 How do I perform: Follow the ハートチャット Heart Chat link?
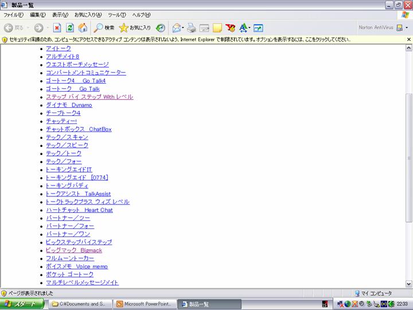coord(79,210)
